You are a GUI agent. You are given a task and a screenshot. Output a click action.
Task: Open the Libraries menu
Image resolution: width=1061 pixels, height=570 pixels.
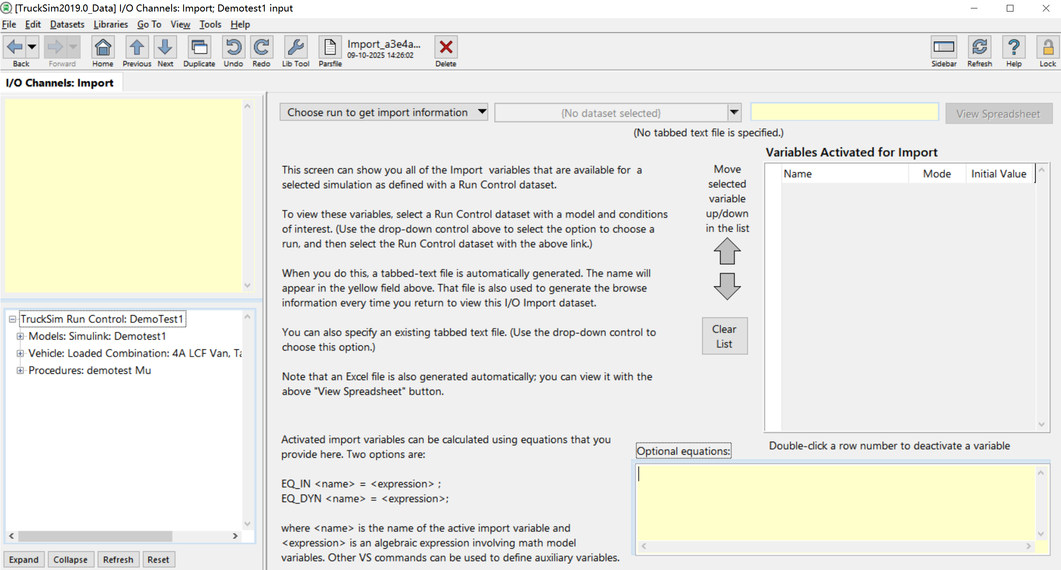[111, 24]
